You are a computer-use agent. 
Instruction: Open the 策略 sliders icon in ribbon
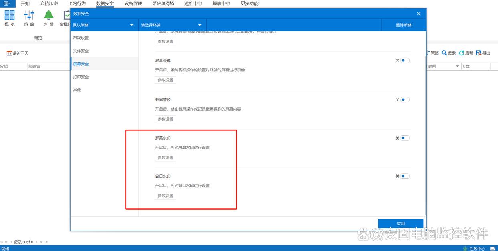point(29,15)
